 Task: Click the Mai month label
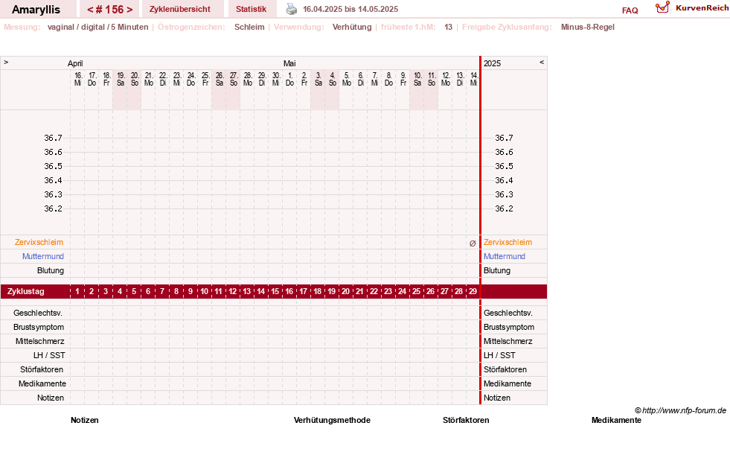pyautogui.click(x=289, y=63)
